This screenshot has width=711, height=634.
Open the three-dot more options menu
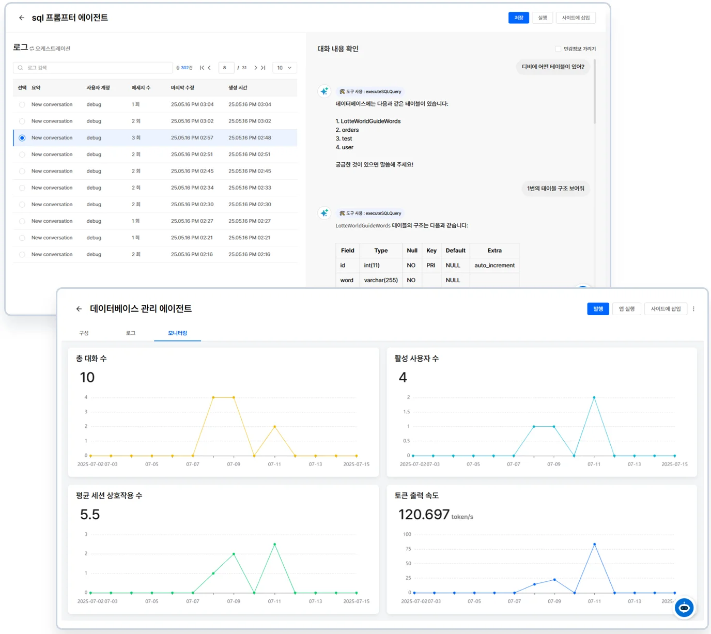click(x=693, y=309)
